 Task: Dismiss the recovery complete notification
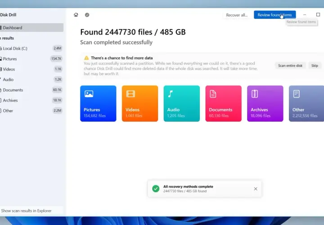(256, 189)
